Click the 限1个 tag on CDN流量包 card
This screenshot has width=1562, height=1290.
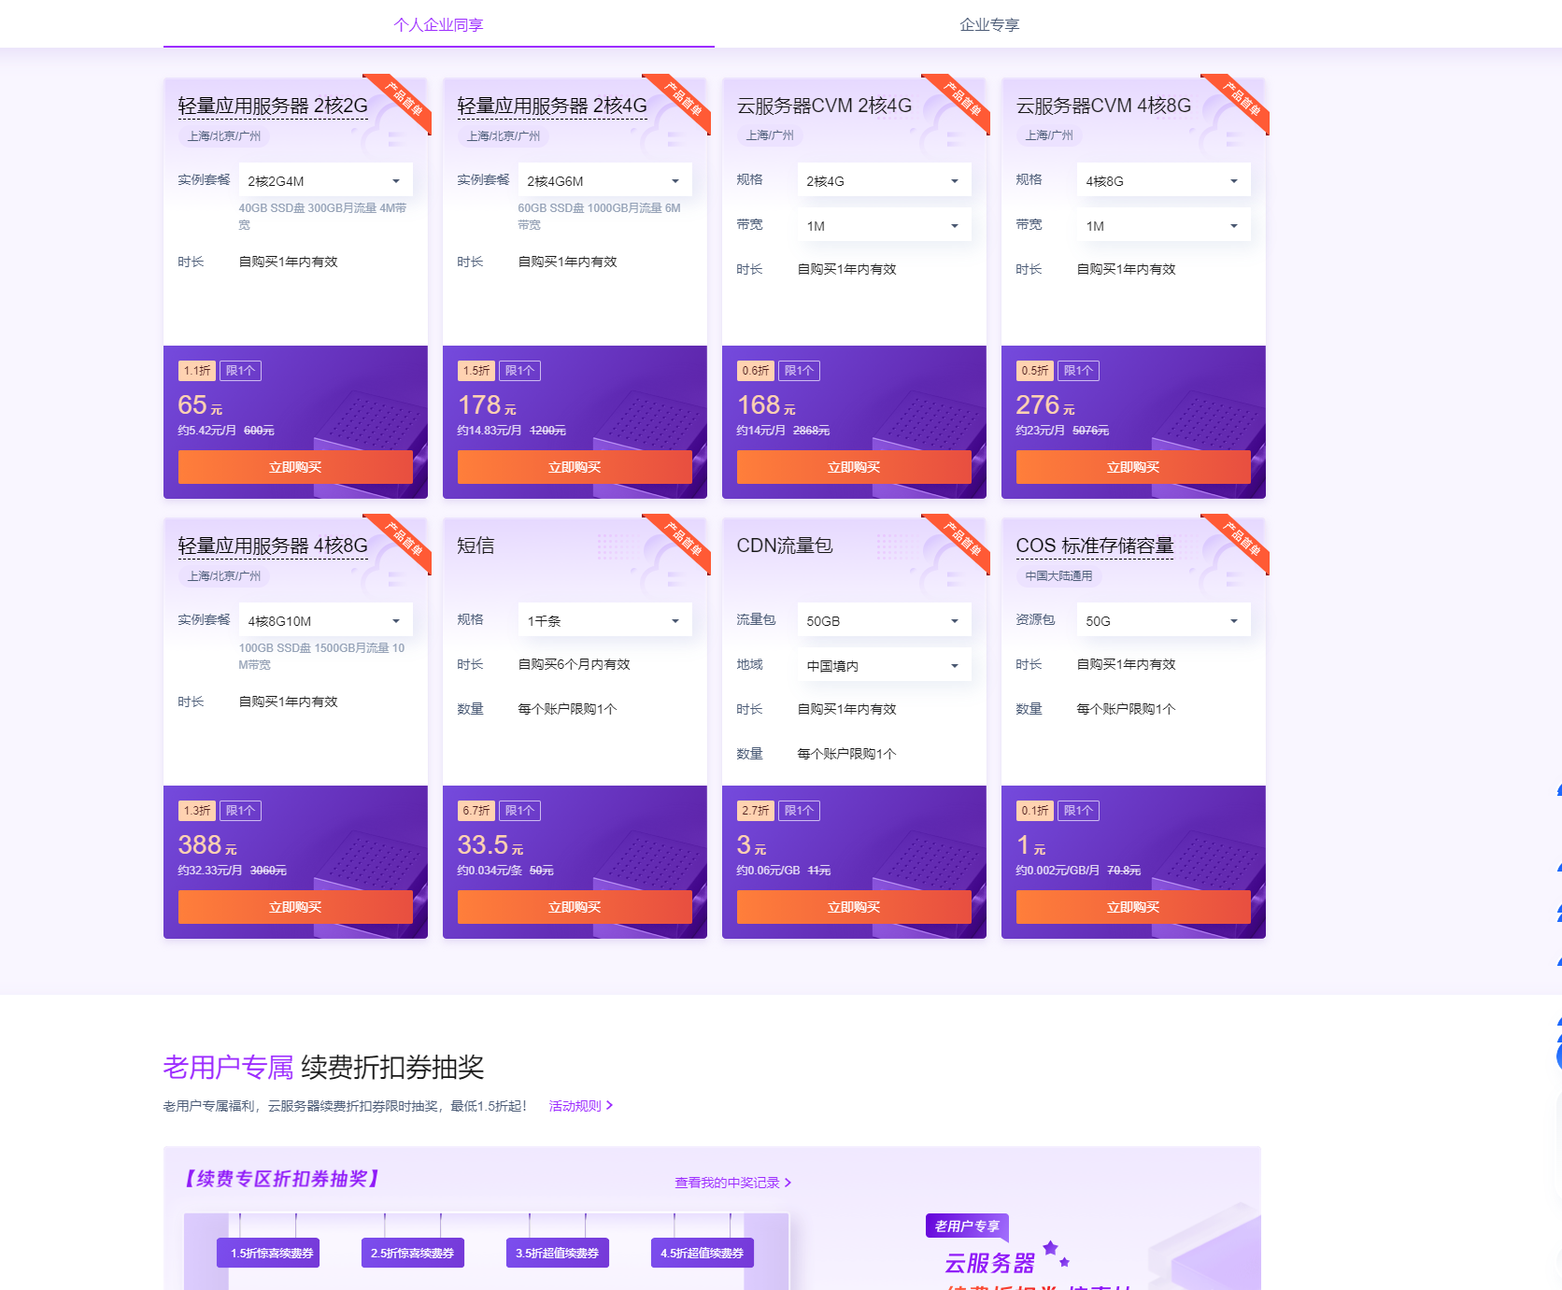tap(799, 811)
